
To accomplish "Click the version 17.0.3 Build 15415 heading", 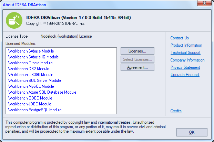I will click(79, 18).
